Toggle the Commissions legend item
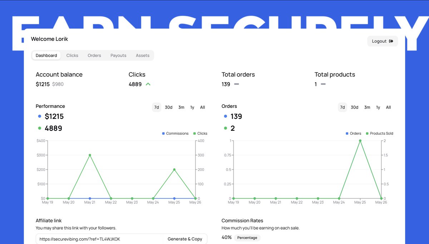The image size is (429, 244). click(x=175, y=133)
